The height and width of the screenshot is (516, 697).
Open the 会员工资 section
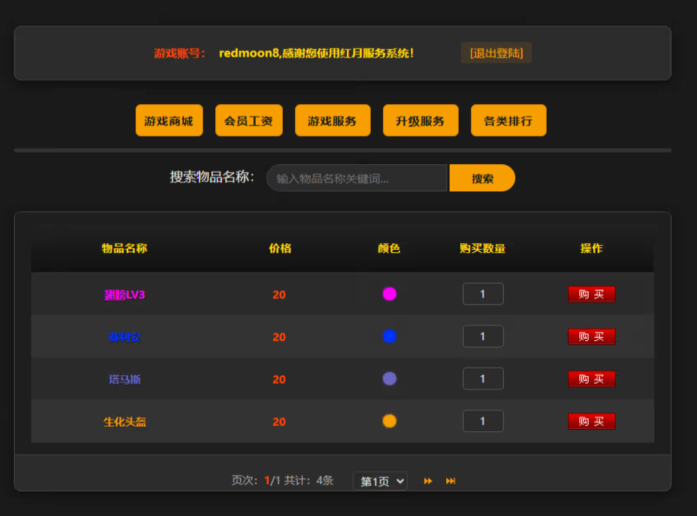(x=249, y=120)
